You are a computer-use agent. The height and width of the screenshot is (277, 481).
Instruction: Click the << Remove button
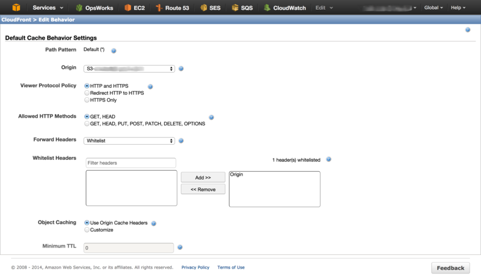203,189
